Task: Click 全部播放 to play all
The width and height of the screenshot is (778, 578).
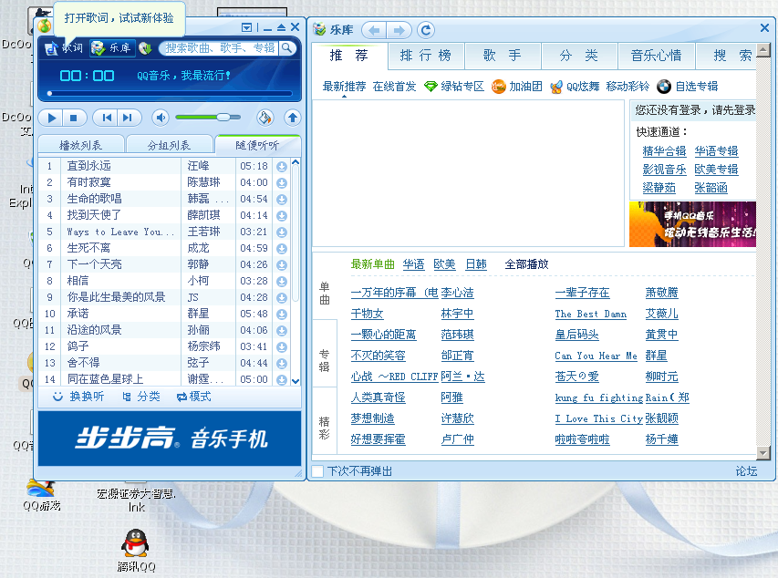Action: tap(526, 264)
